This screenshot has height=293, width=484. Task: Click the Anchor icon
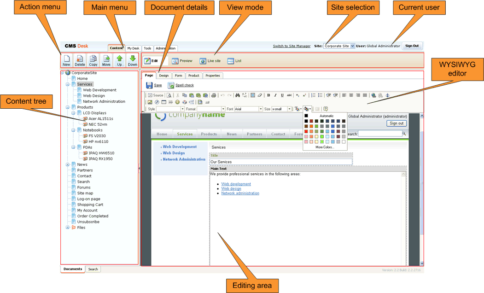(x=387, y=95)
